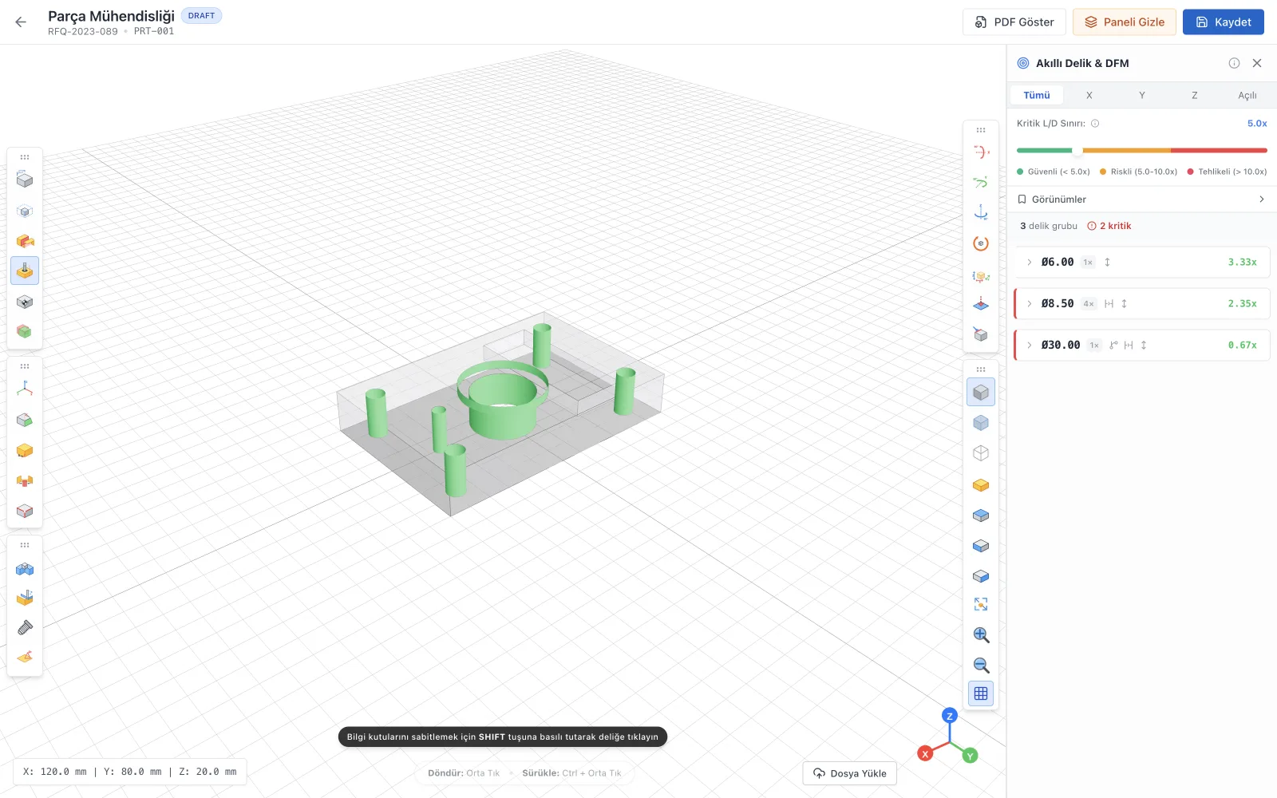Image resolution: width=1277 pixels, height=798 pixels.
Task: Activate the red rotate axis tool
Action: tap(981, 152)
